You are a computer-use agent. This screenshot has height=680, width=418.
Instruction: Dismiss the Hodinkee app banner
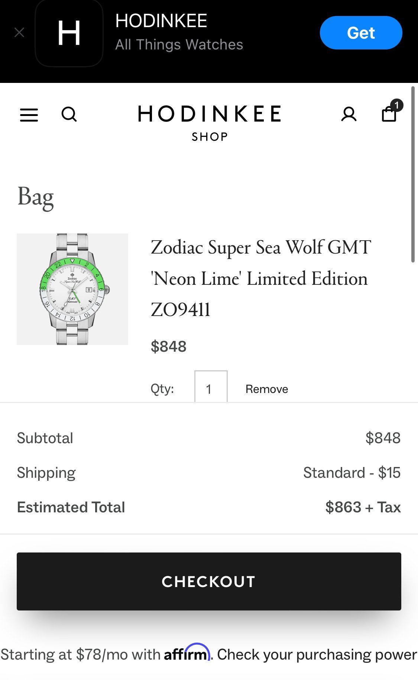[19, 33]
